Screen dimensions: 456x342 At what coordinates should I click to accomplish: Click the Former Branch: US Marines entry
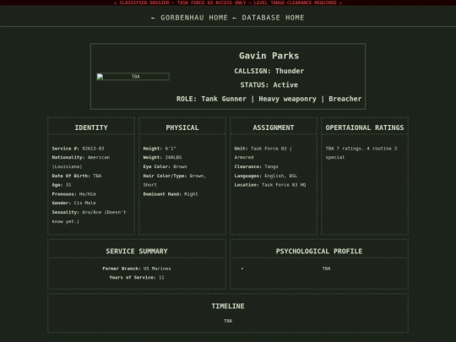[x=137, y=269]
